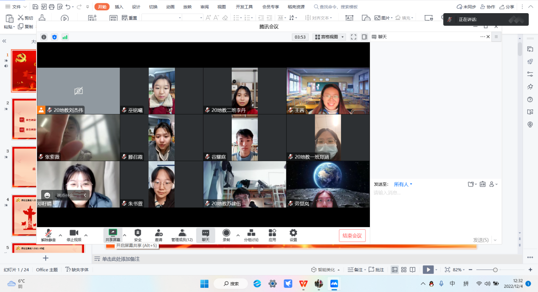Open 管理成员(12) member management

(182, 235)
